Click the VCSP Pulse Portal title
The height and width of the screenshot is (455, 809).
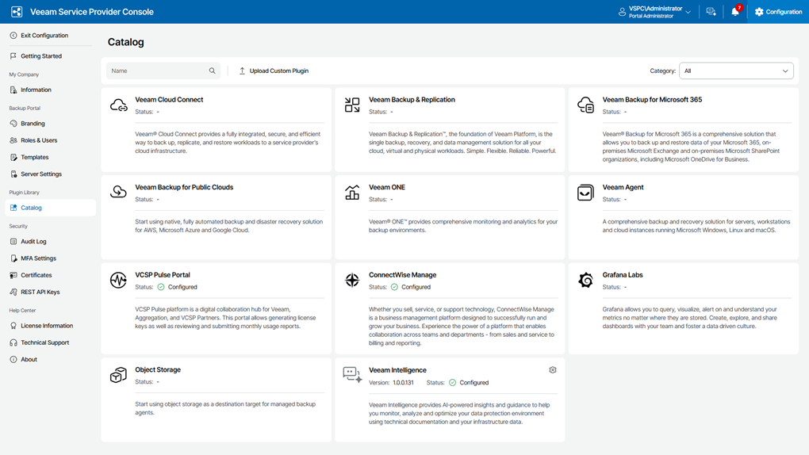[163, 275]
